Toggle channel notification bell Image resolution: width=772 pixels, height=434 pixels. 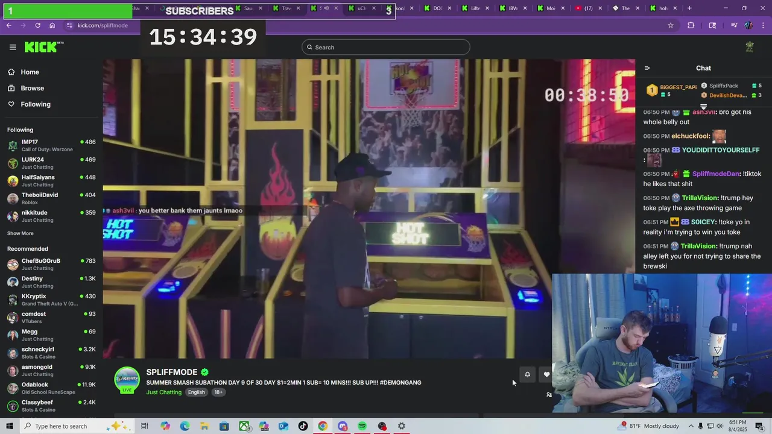coord(527,374)
